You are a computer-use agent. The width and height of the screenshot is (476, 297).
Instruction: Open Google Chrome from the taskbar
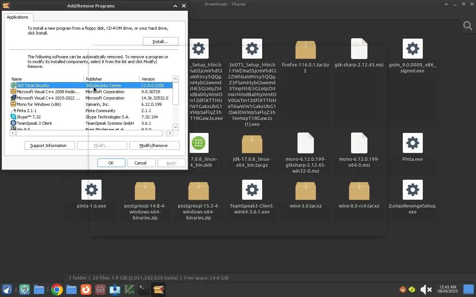click(x=57, y=290)
